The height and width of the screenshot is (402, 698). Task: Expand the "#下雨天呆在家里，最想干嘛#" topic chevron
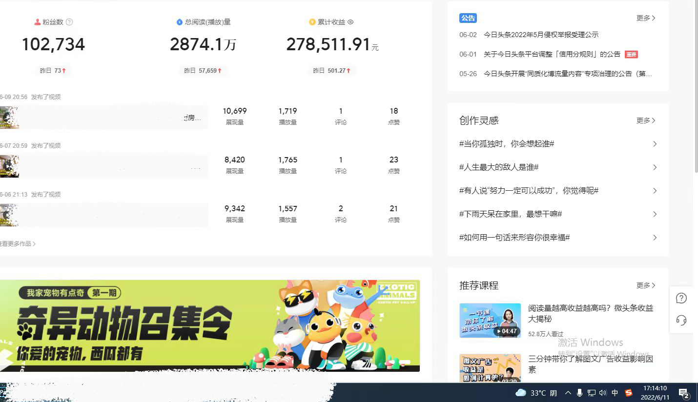coord(655,214)
